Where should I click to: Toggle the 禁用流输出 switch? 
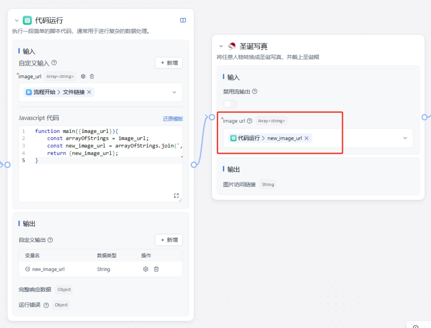pyautogui.click(x=230, y=104)
